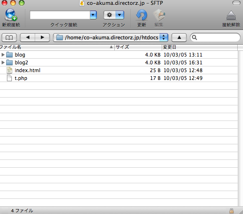This screenshot has height=214, width=243.
Task: Disconnect using the 接続解除 eject icon
Action: [x=231, y=15]
